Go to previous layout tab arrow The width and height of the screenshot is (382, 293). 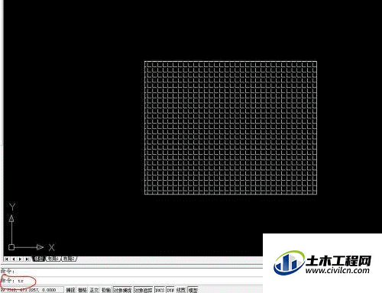point(14,259)
